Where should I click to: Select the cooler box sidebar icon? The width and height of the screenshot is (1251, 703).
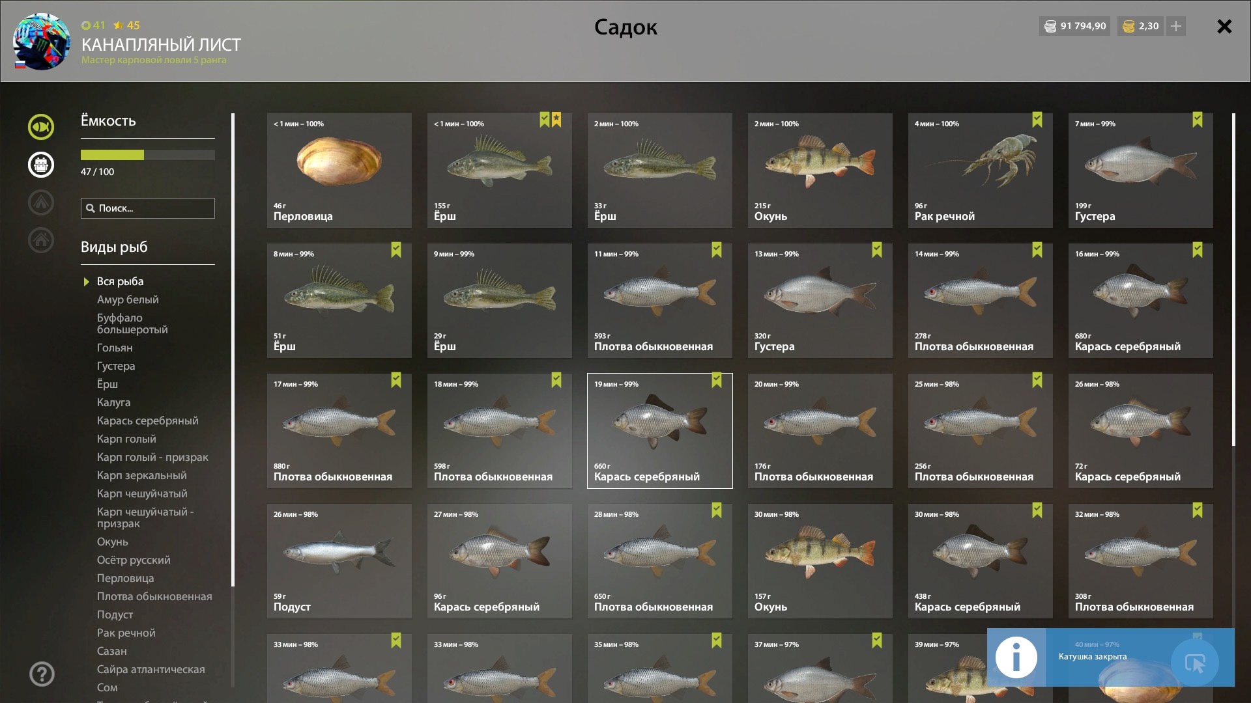(41, 165)
